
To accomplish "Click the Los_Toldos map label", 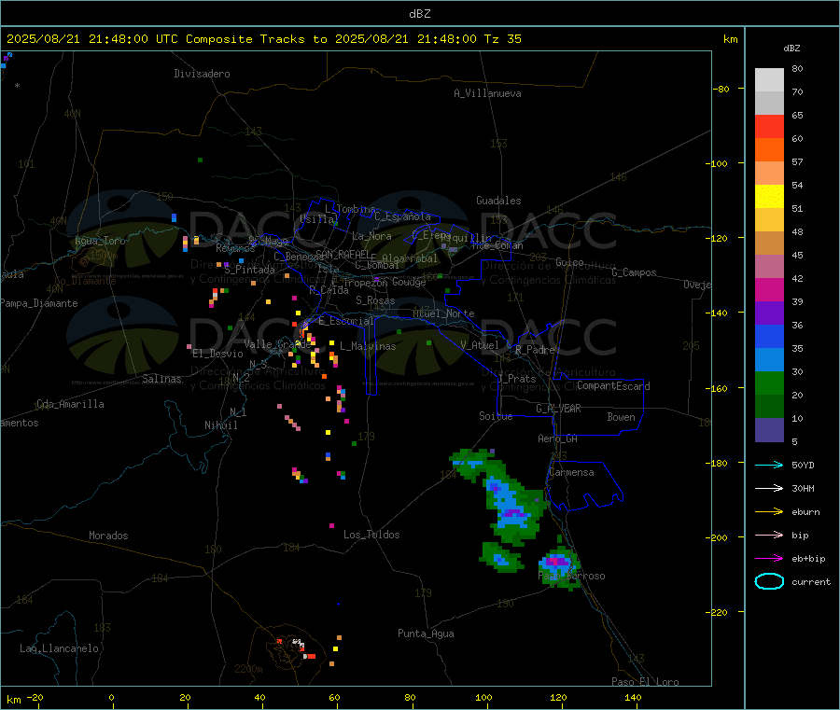I will click(x=371, y=535).
